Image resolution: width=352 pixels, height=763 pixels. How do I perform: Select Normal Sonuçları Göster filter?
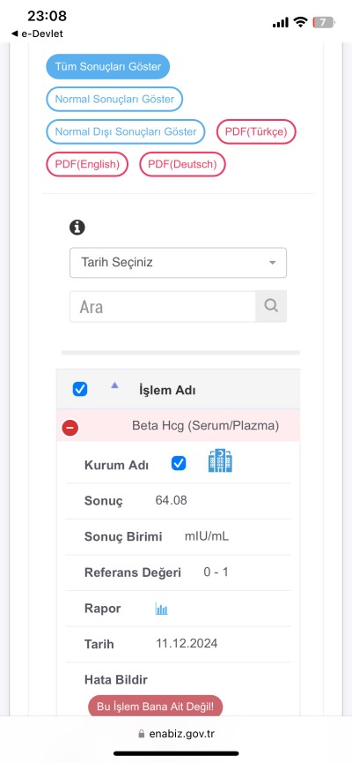(x=114, y=100)
